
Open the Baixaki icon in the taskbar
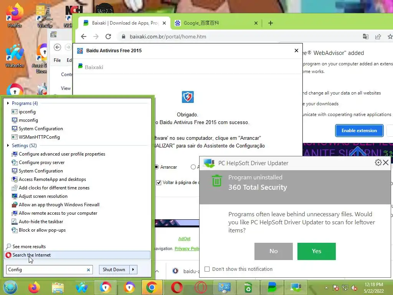point(272,287)
